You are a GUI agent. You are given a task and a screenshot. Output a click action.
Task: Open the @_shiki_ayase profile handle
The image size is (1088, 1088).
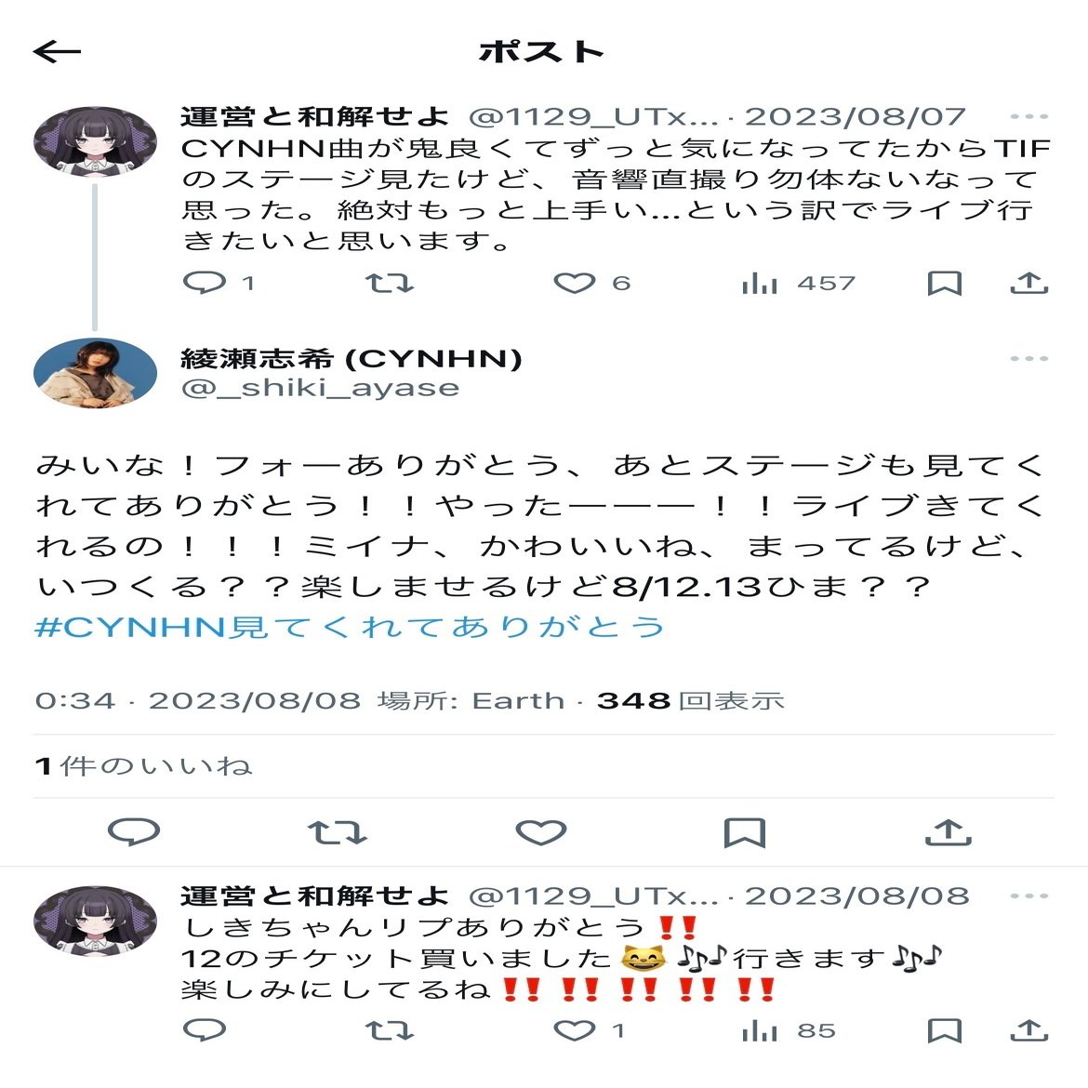pyautogui.click(x=321, y=388)
